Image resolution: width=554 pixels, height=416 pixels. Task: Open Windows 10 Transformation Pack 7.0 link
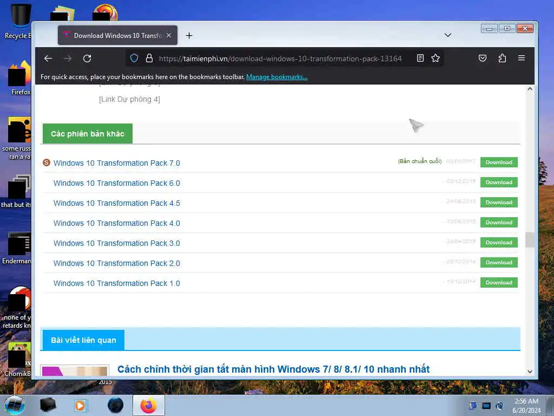click(x=117, y=163)
